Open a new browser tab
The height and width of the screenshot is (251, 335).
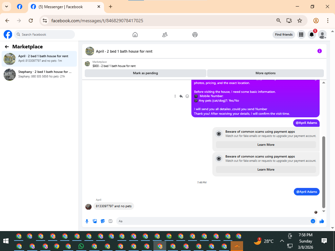click(x=111, y=7)
